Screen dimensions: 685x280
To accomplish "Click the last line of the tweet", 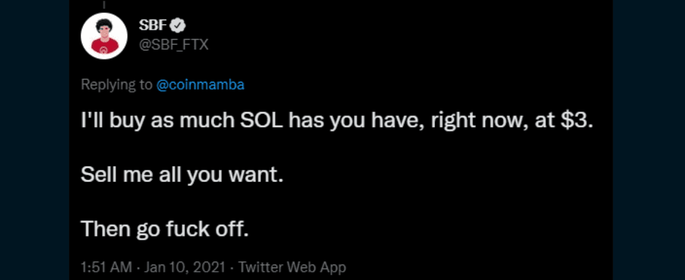I will click(164, 228).
